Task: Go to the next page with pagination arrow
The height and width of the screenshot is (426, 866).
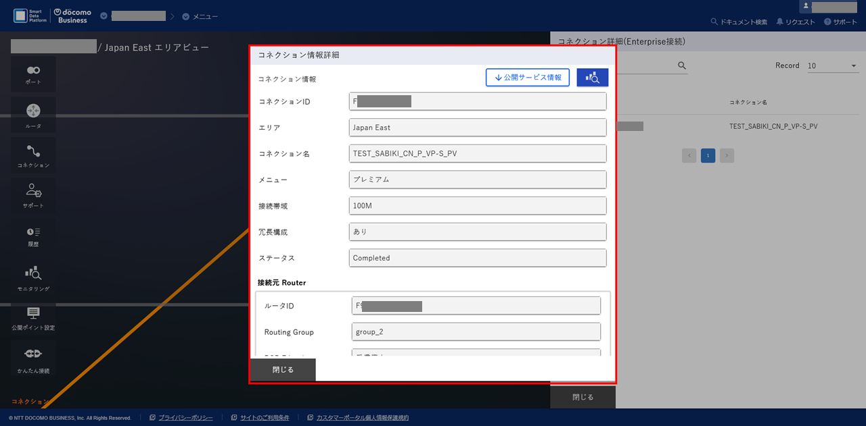Action: [x=727, y=155]
